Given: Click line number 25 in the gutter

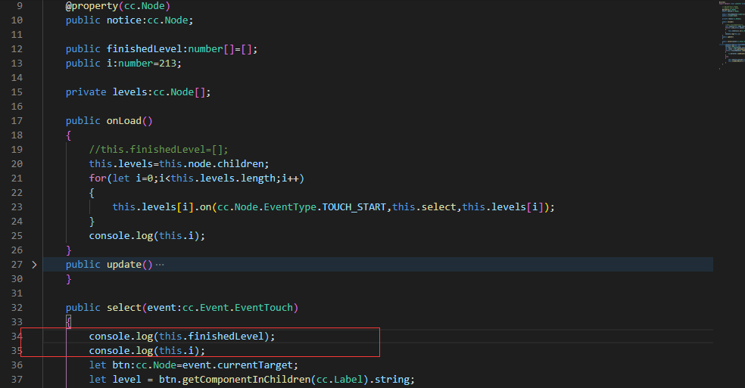Looking at the screenshot, I should click(x=17, y=235).
